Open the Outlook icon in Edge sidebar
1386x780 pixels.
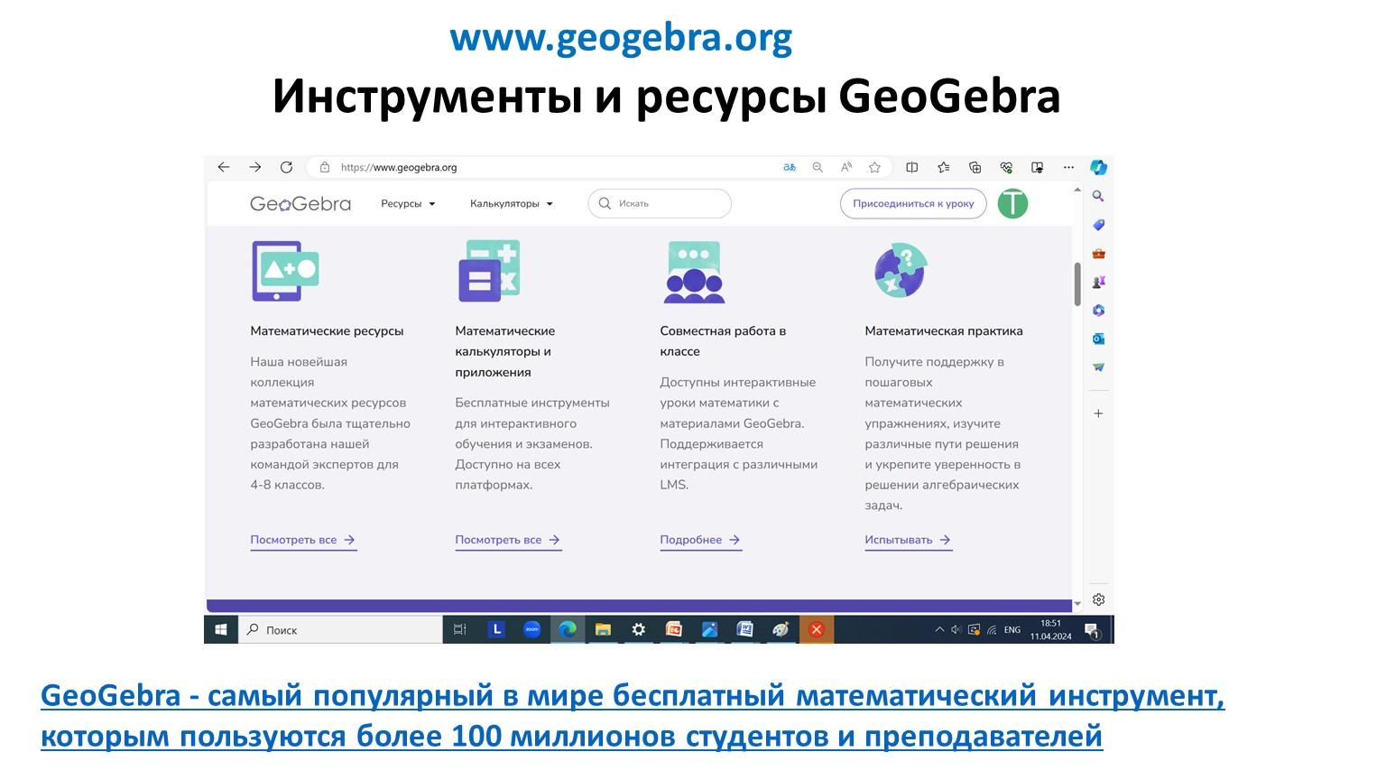(x=1098, y=339)
